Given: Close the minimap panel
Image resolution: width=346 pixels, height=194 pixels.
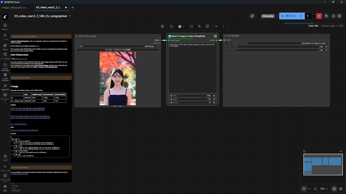Looking at the screenshot, I should pyautogui.click(x=341, y=151).
